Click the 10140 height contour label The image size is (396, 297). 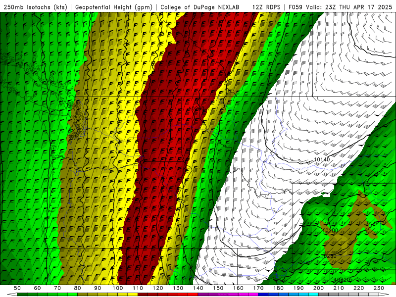coord(322,159)
